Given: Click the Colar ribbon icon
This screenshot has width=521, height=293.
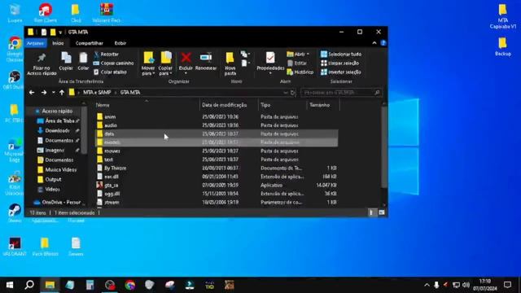Looking at the screenshot, I should (83, 58).
